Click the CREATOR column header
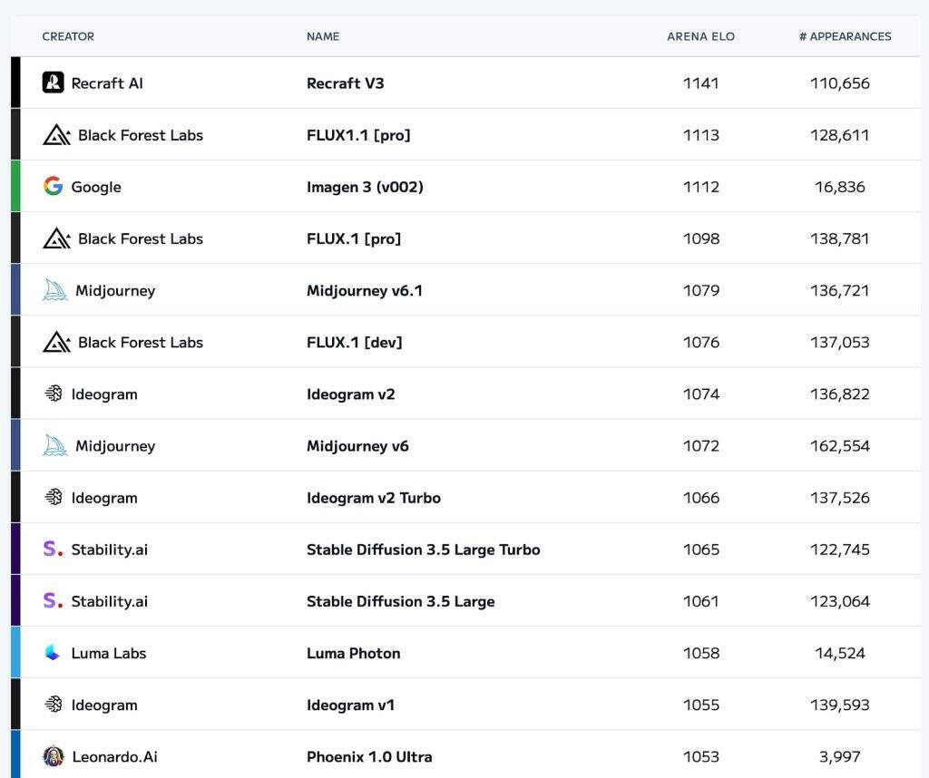The width and height of the screenshot is (929, 778). pos(68,36)
